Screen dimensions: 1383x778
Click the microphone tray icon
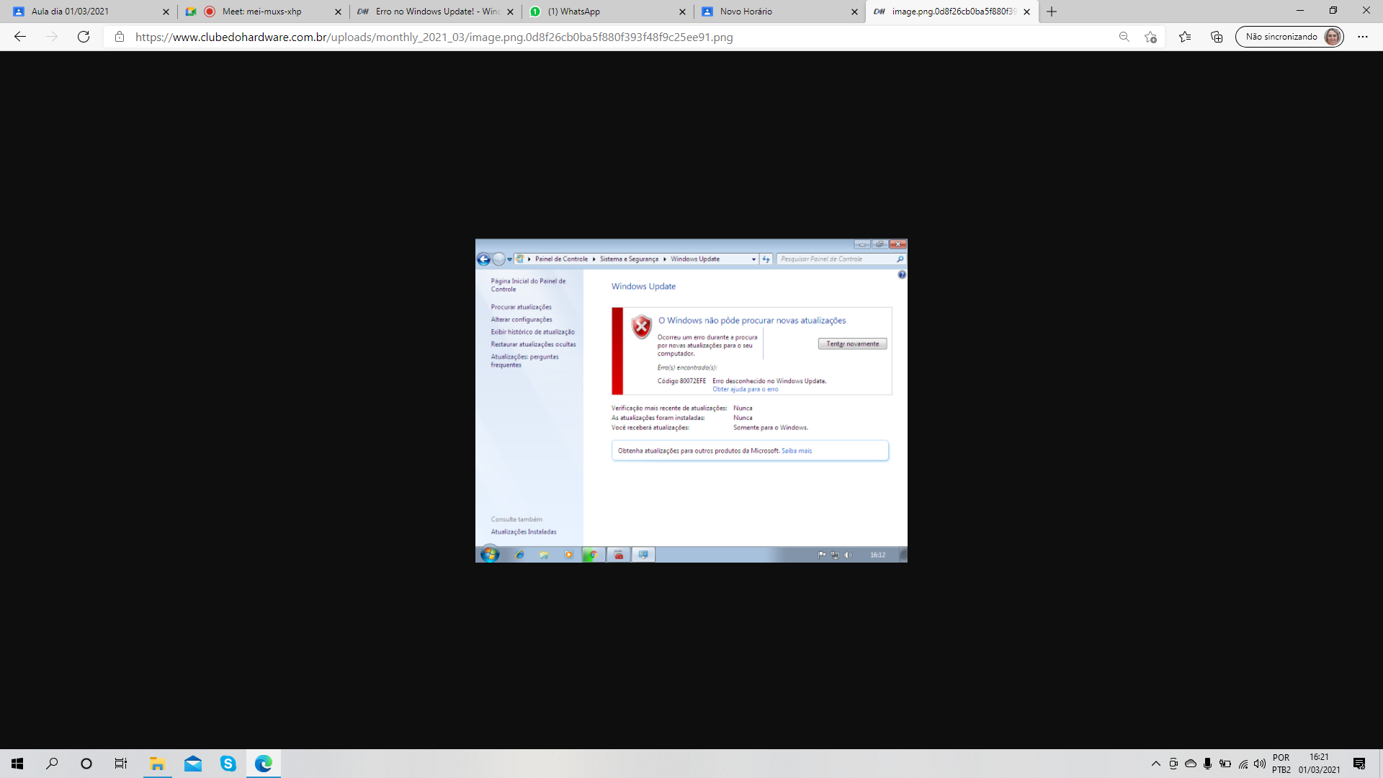[1208, 764]
